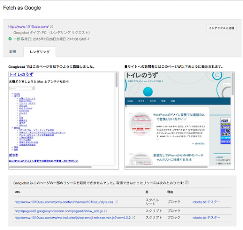Switch to the 取得 tab
The height and width of the screenshot is (230, 243).
[x=13, y=52]
